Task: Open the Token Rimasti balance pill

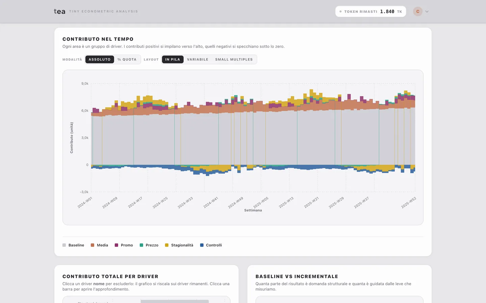Action: click(x=371, y=11)
